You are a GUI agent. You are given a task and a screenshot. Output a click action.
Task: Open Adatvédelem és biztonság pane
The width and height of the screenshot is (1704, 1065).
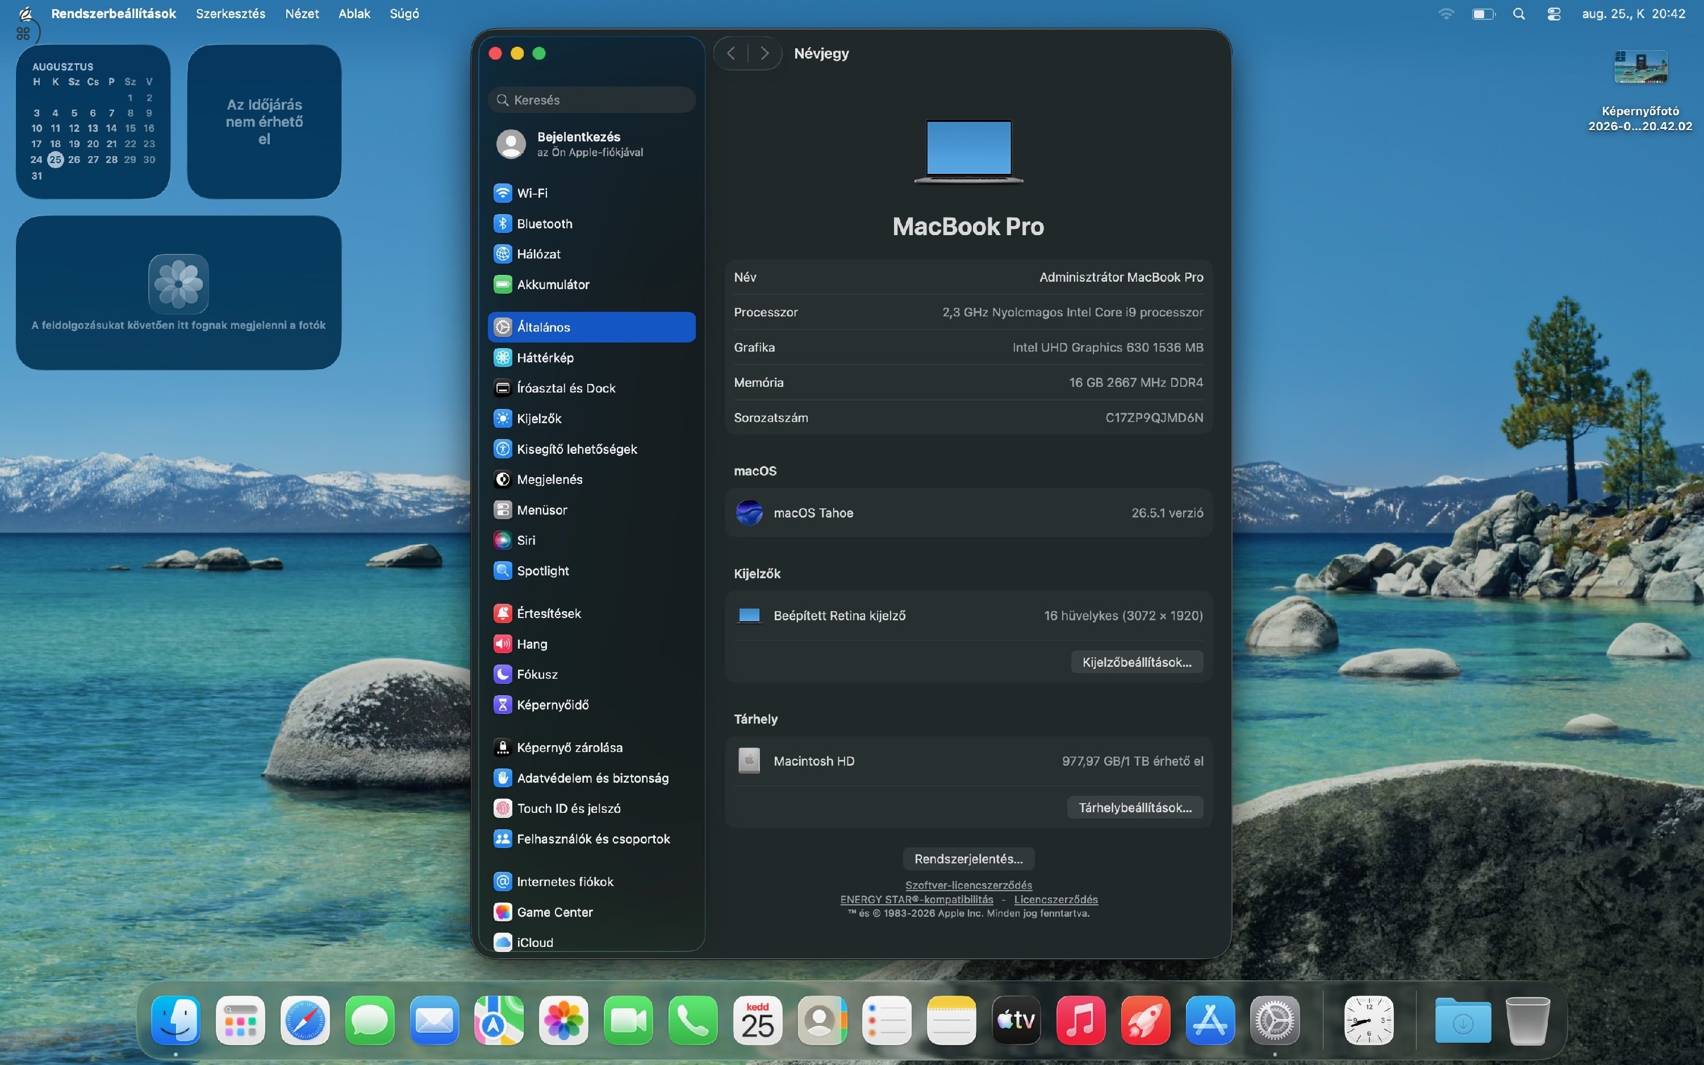pos(591,778)
